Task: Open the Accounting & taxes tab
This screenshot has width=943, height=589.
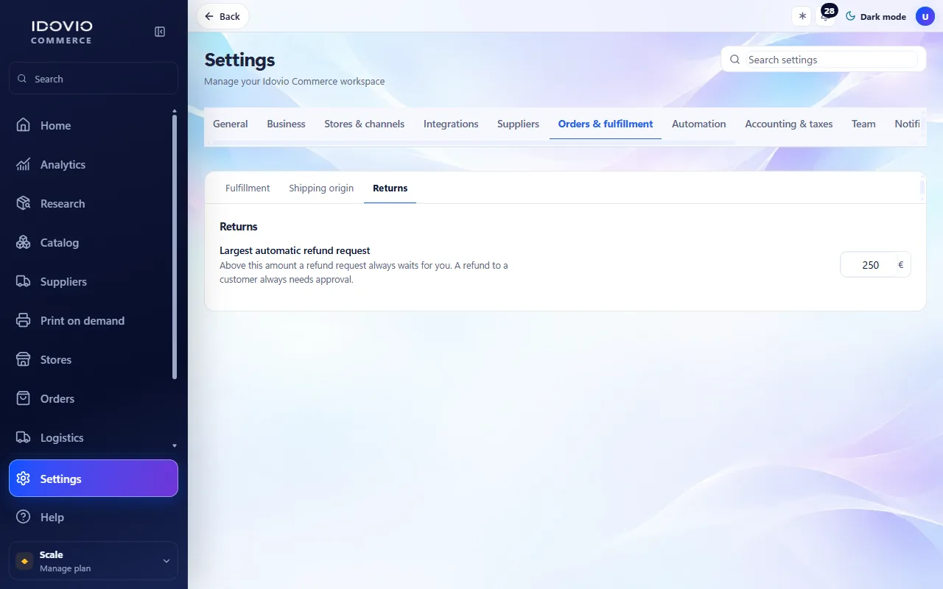Action: point(788,124)
